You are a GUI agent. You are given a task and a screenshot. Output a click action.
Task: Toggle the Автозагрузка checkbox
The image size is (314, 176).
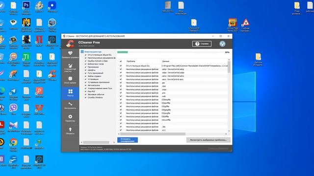(x=85, y=85)
